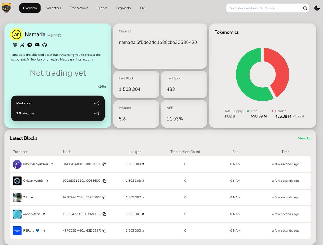This screenshot has height=245, width=323.
Task: Click the Namada yellow logo
Action: point(16,34)
